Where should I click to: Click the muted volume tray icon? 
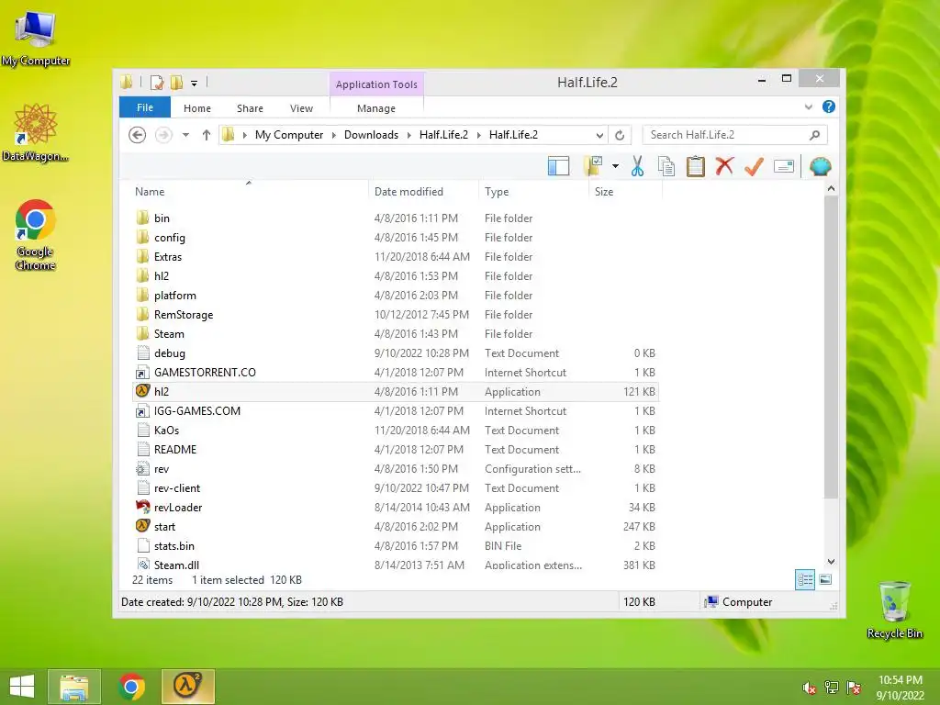[809, 688]
